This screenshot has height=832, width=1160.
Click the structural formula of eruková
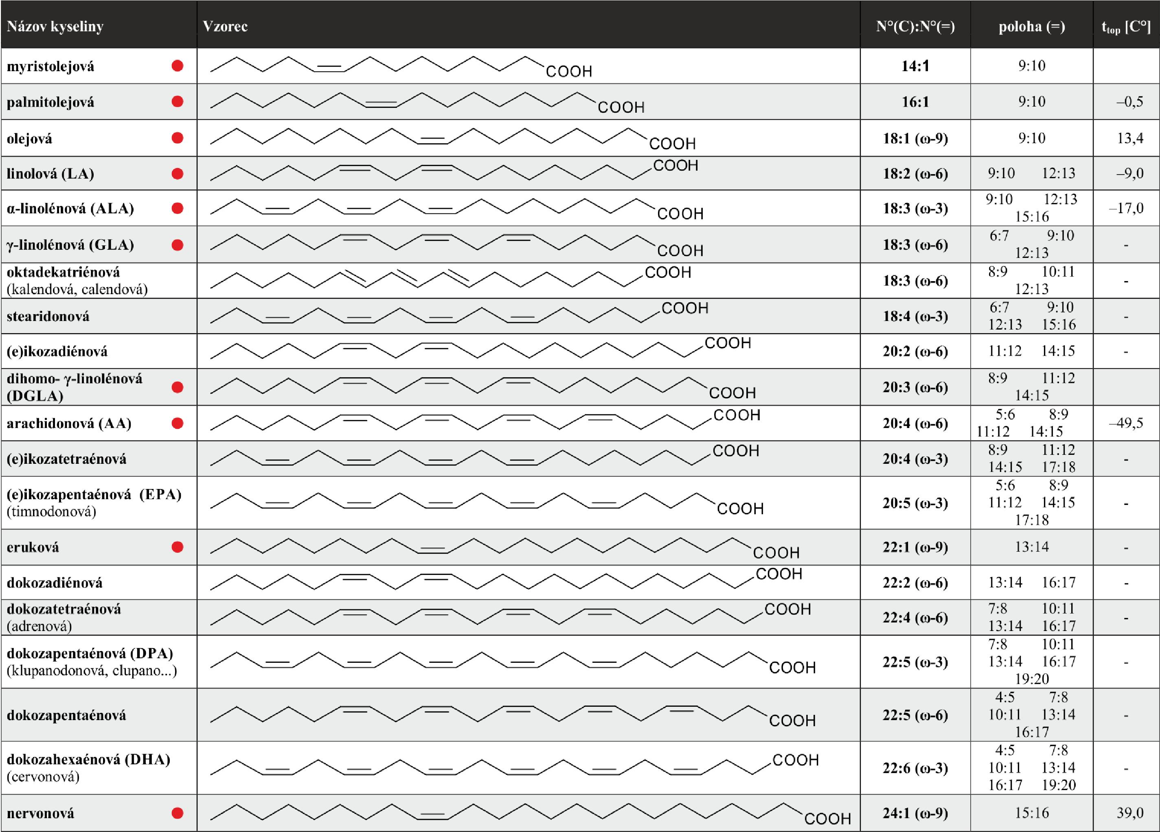tap(505, 548)
